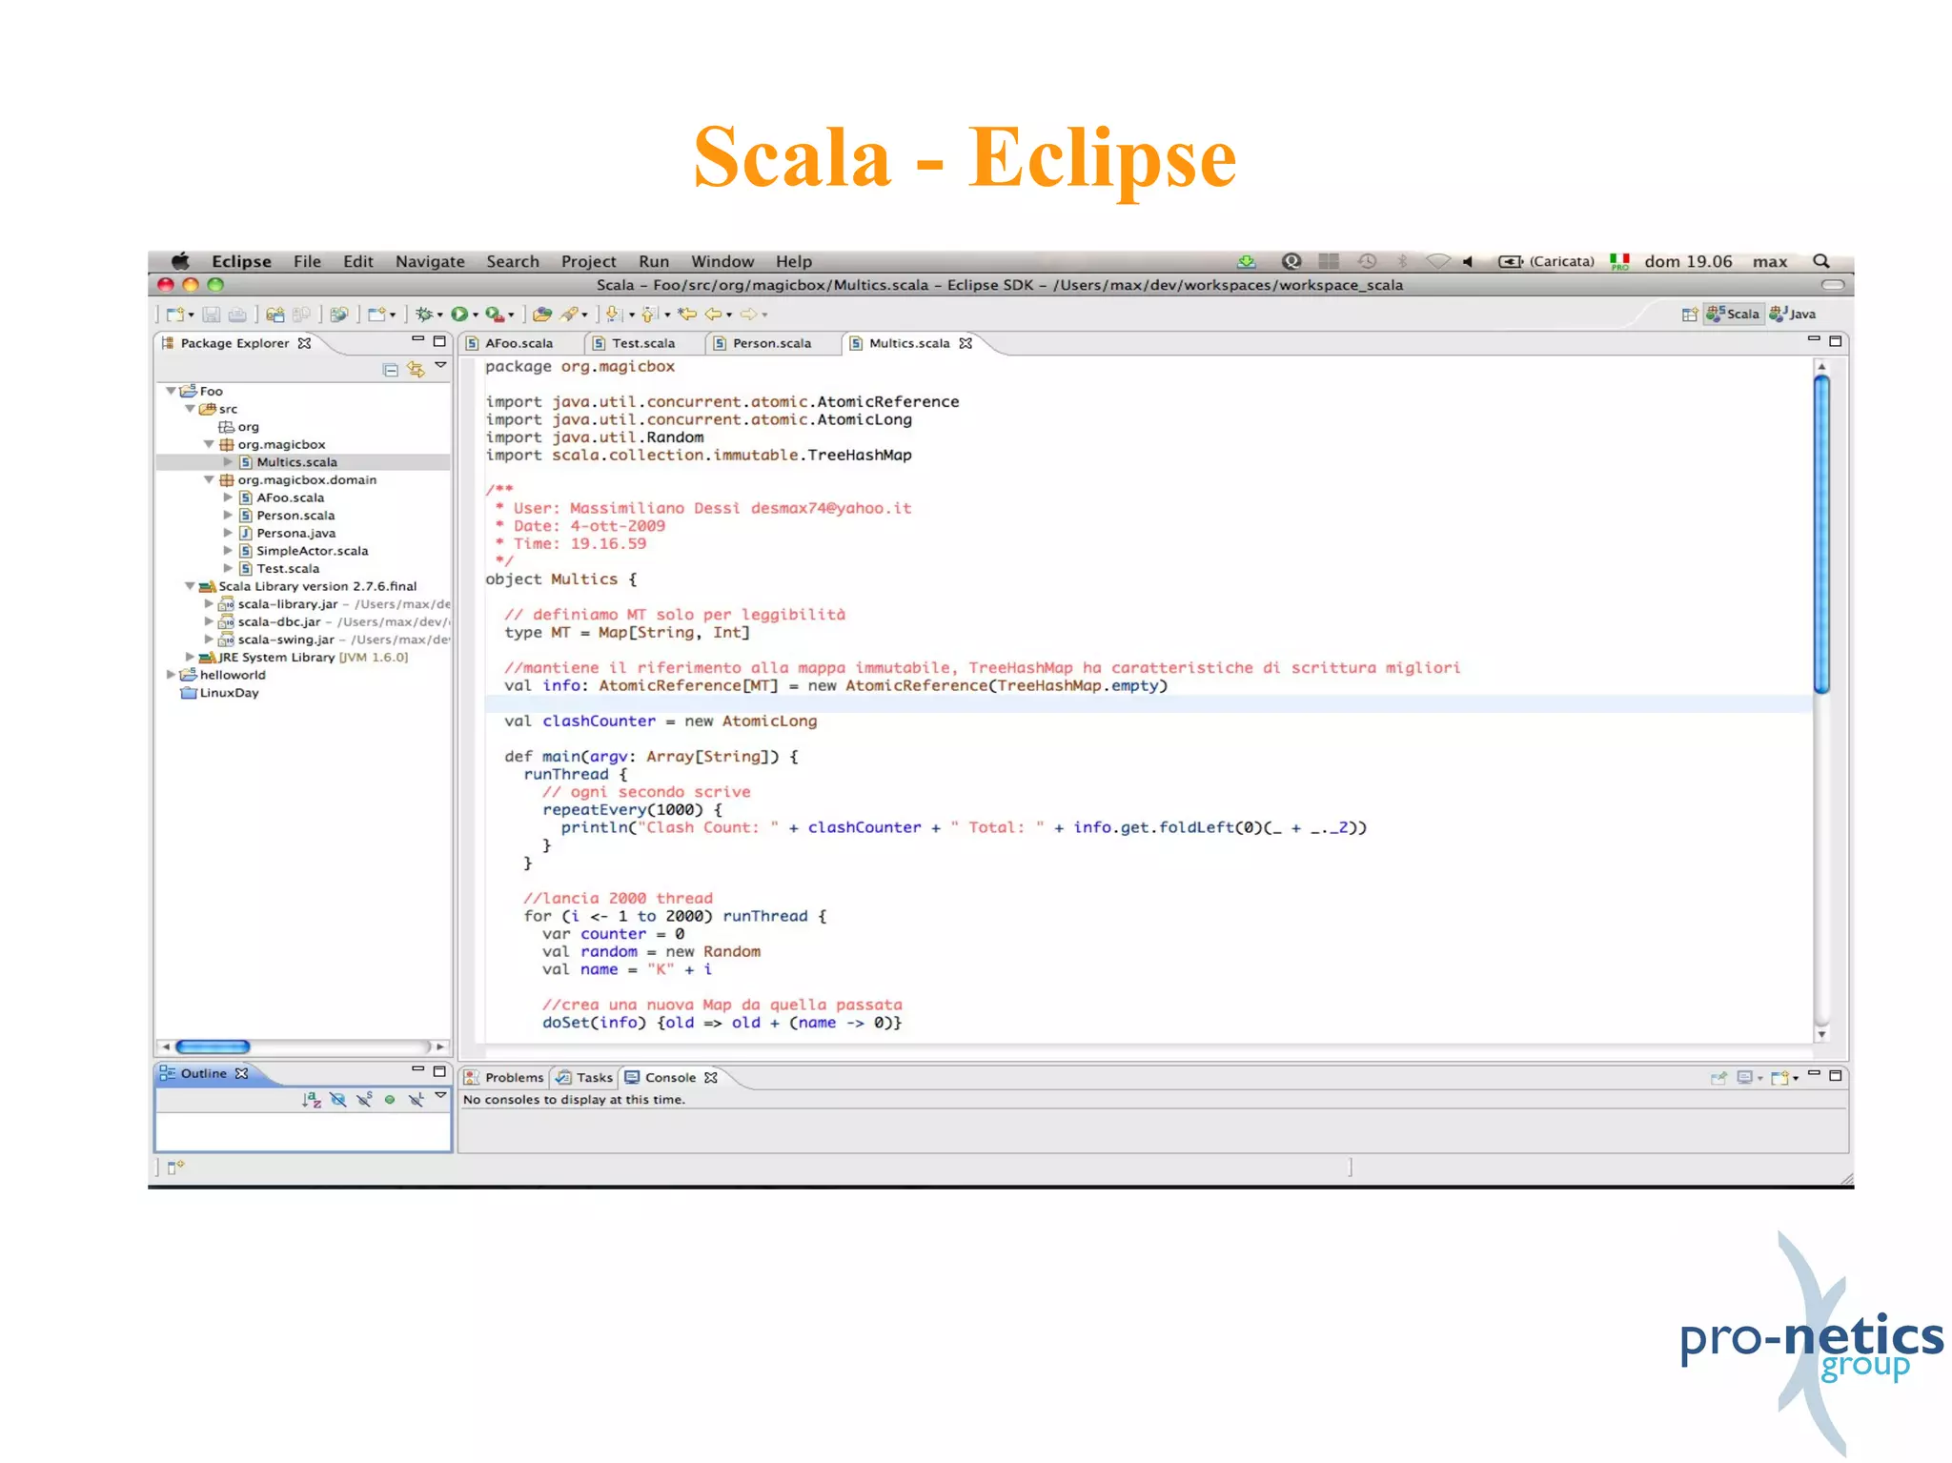
Task: Open the Tasks tab
Action: click(x=585, y=1078)
